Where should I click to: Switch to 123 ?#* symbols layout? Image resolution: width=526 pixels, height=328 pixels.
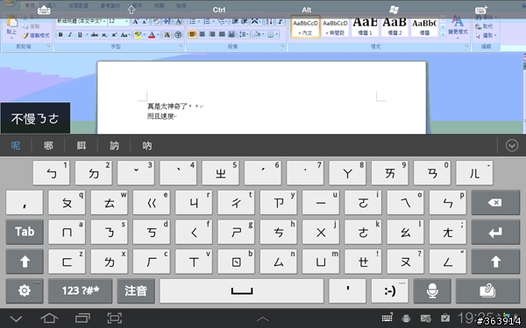point(80,290)
